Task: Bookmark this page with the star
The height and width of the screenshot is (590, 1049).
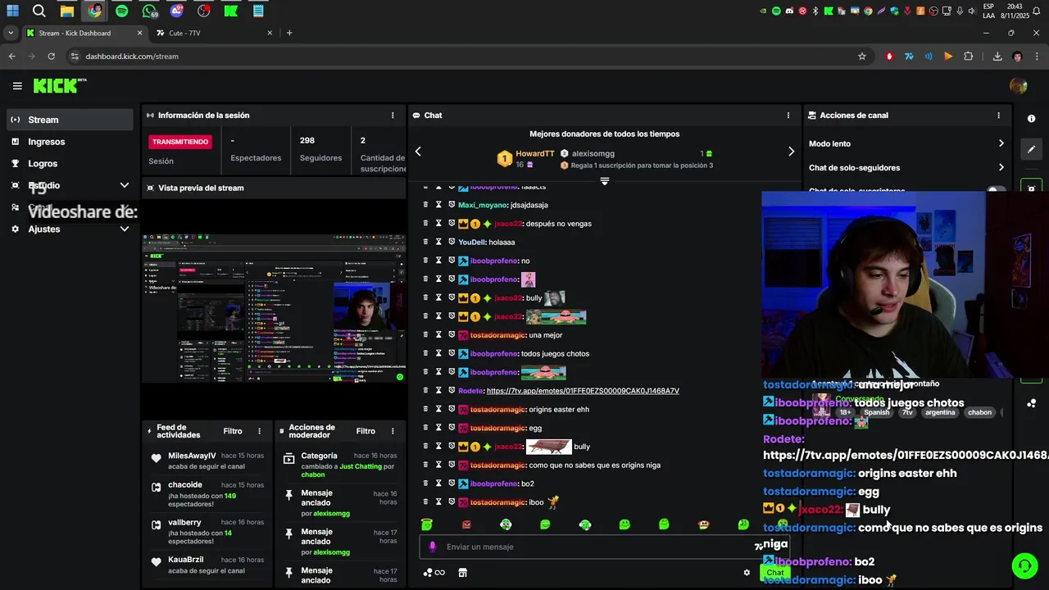Action: 862,57
